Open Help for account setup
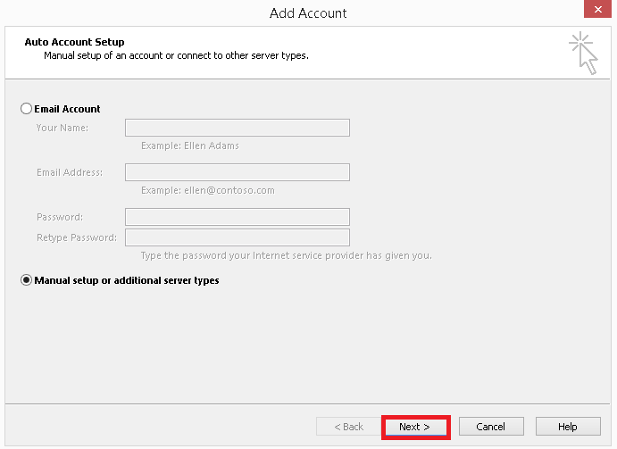Image resolution: width=617 pixels, height=449 pixels. [568, 427]
